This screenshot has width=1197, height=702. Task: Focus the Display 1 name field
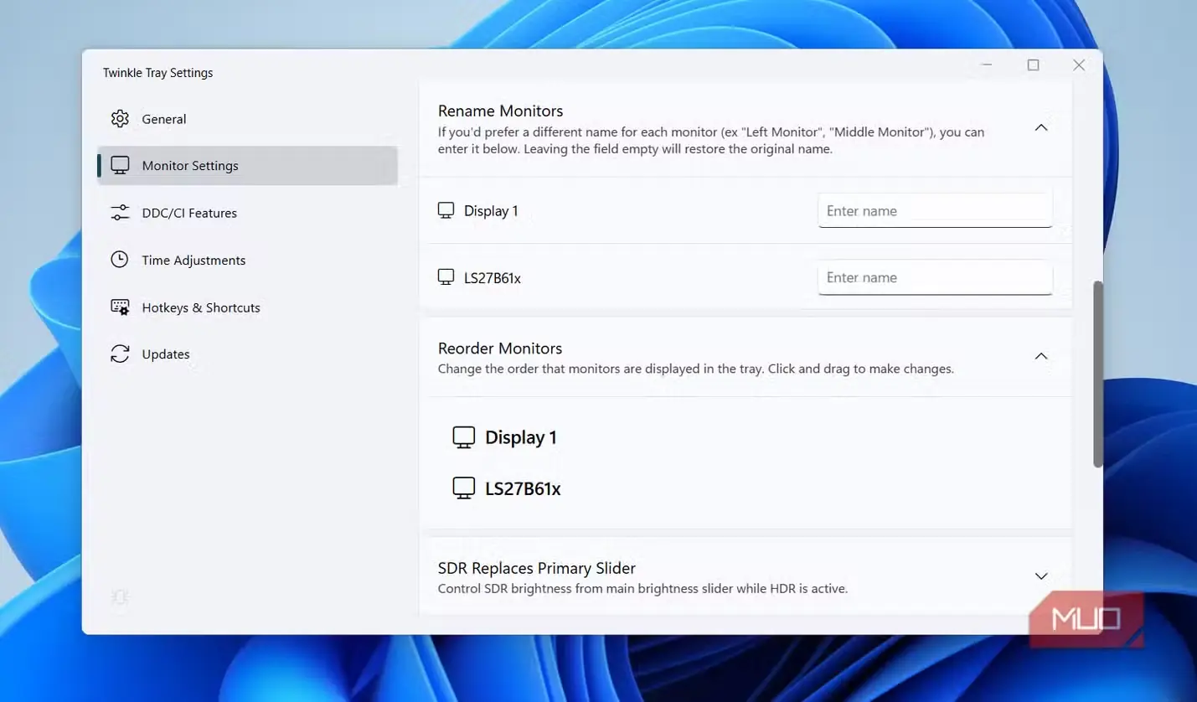coord(935,210)
